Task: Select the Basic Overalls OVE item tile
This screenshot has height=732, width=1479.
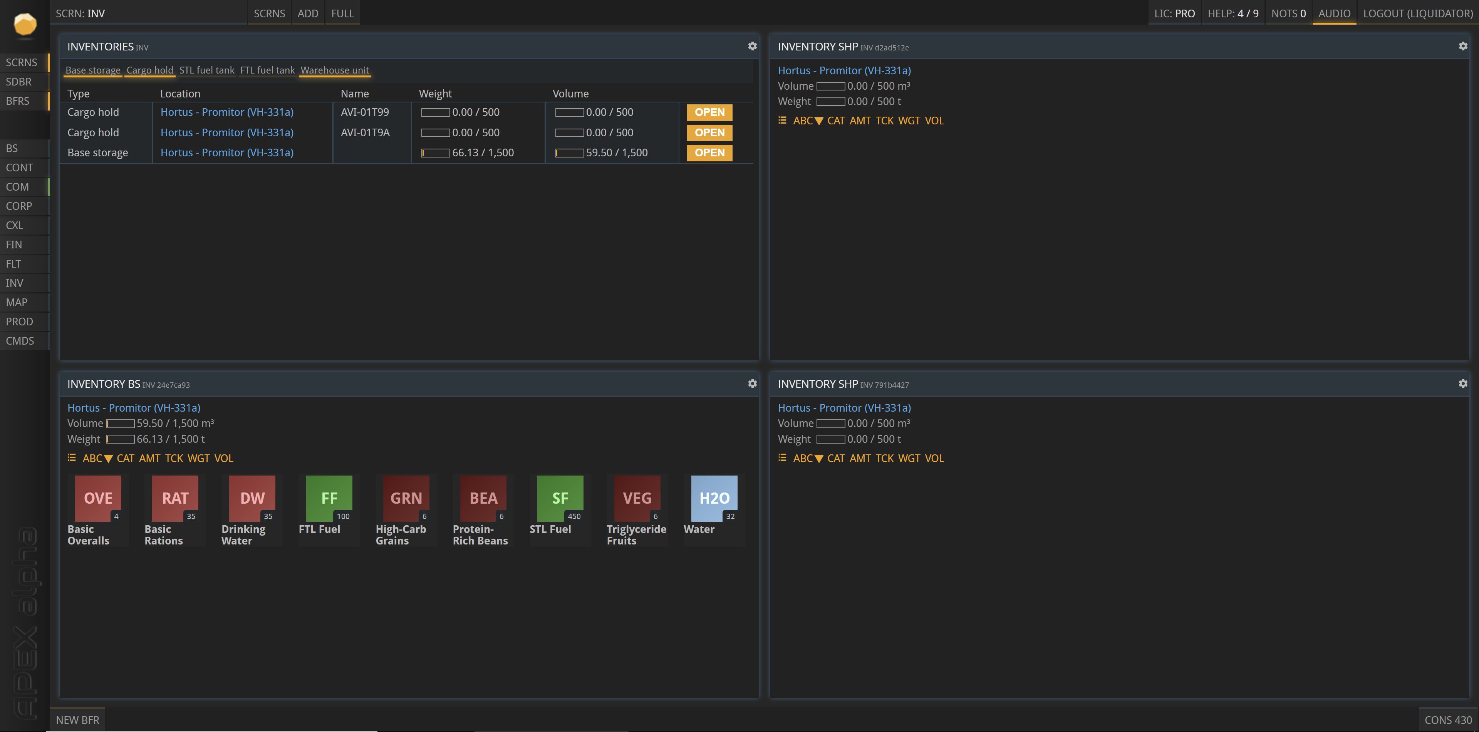Action: pyautogui.click(x=97, y=498)
